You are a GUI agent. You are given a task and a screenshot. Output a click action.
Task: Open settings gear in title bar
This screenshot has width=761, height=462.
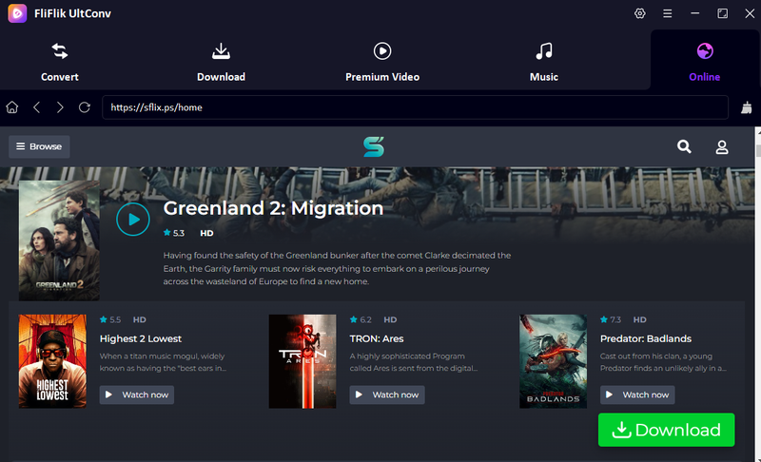[639, 13]
